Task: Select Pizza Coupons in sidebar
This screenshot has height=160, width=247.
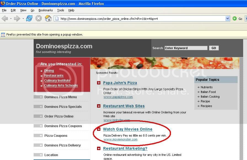Action: tap(56, 135)
